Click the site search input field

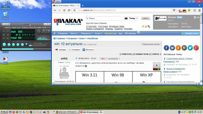click(105, 18)
